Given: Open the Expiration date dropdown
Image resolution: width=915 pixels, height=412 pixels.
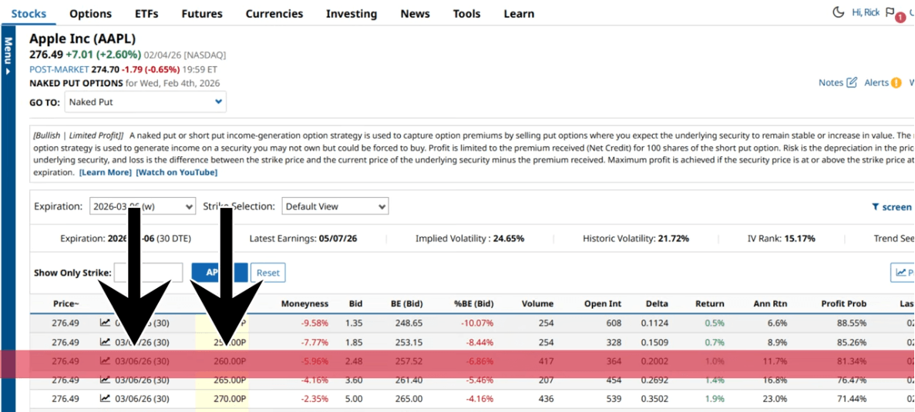Looking at the screenshot, I should pyautogui.click(x=143, y=206).
